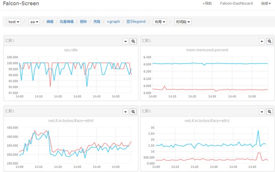Zoom into the mem.memused.percent graph with magnifier
The width and height of the screenshot is (275, 172).
coord(269,41)
